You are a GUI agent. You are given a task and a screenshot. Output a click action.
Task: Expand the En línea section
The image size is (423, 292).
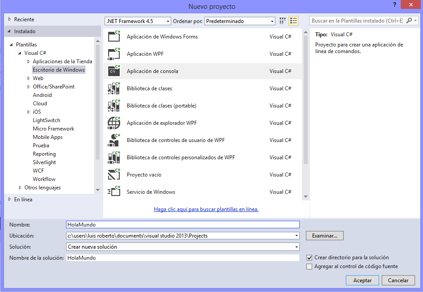click(10, 200)
